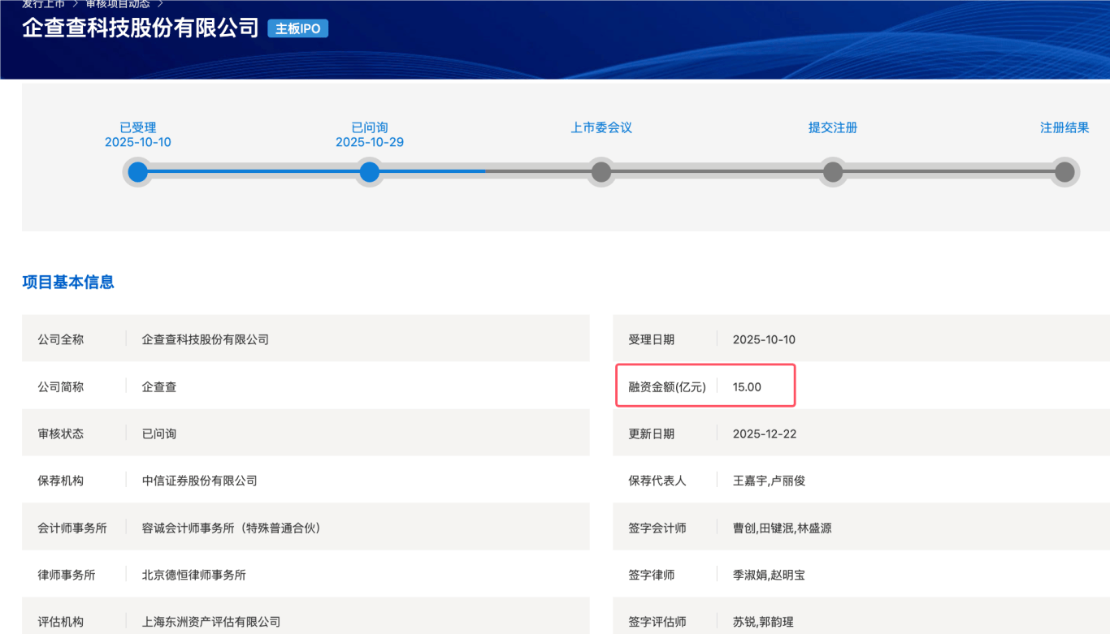Image resolution: width=1110 pixels, height=634 pixels.
Task: Click the 注册结果 final step circle
Action: (x=1064, y=172)
